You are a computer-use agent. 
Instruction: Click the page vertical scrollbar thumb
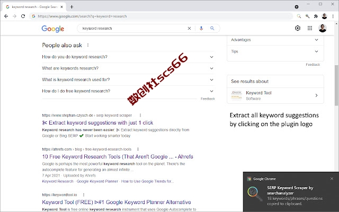[337, 85]
